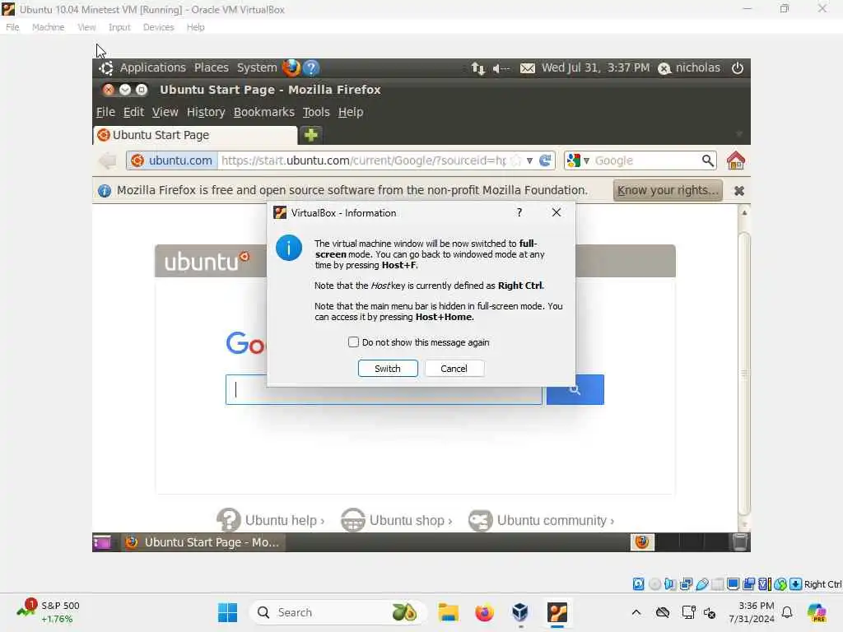Bookmark page with the star icon
This screenshot has width=843, height=632.
click(516, 160)
